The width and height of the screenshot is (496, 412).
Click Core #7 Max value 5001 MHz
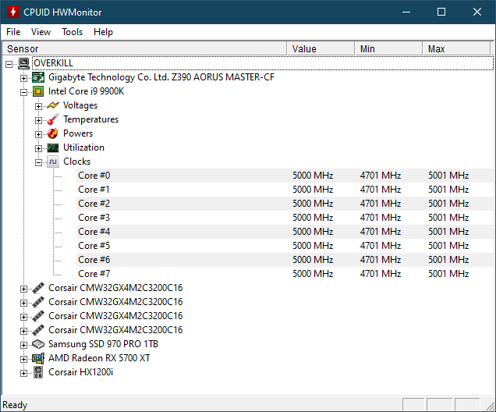(448, 274)
